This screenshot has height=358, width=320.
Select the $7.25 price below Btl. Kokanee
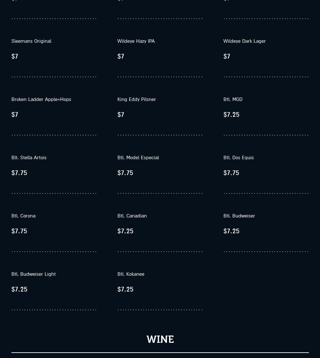click(x=125, y=289)
